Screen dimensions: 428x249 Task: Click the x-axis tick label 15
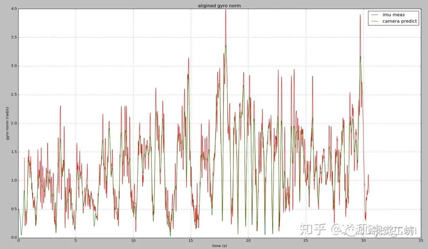coord(191,240)
